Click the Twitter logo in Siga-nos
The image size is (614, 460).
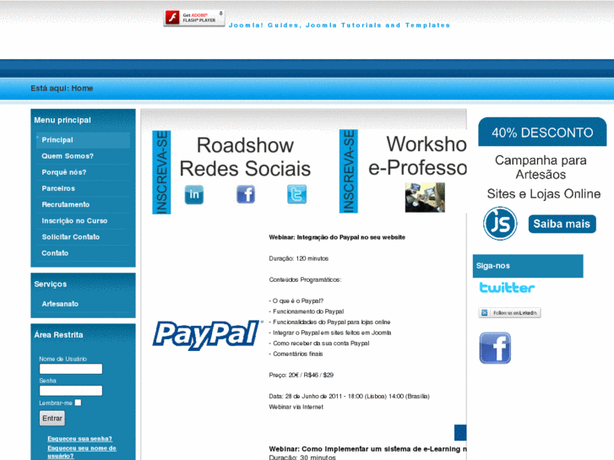click(x=507, y=288)
